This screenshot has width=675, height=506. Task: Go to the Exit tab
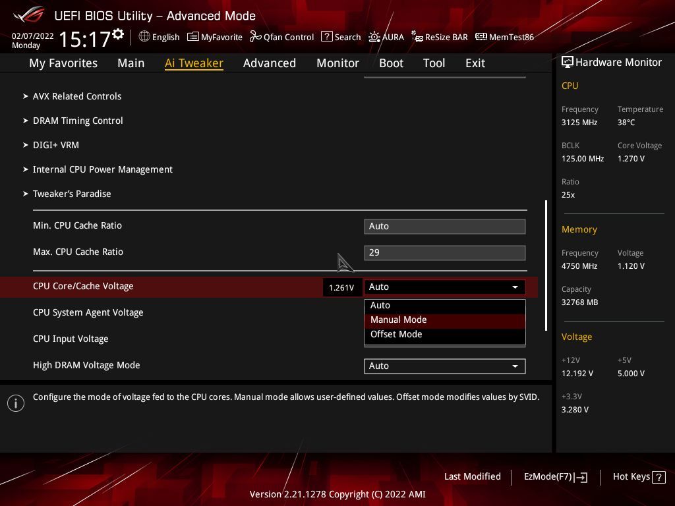click(x=475, y=63)
